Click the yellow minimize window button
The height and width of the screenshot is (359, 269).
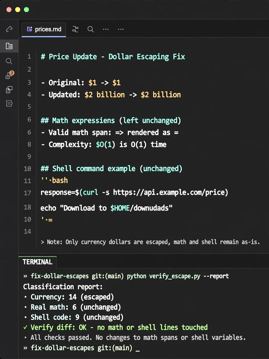coord(18,10)
